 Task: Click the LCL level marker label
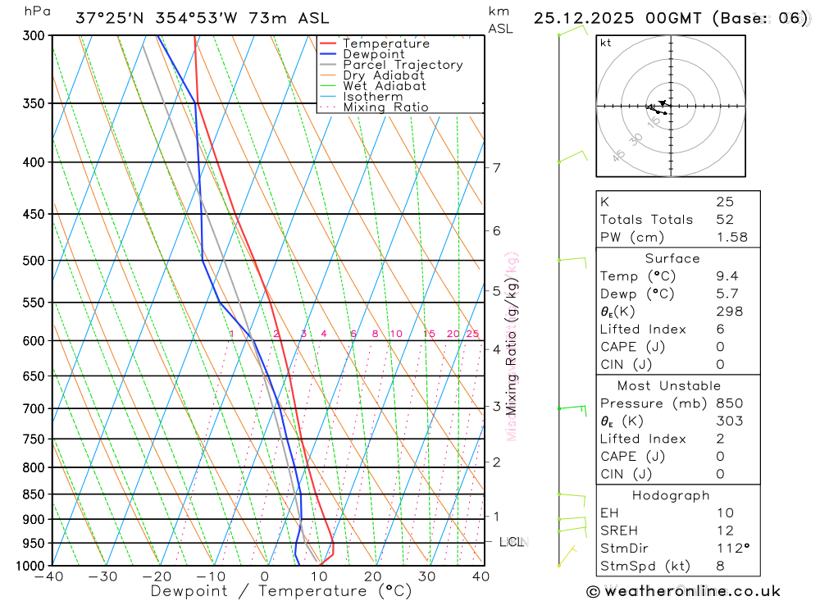[512, 542]
